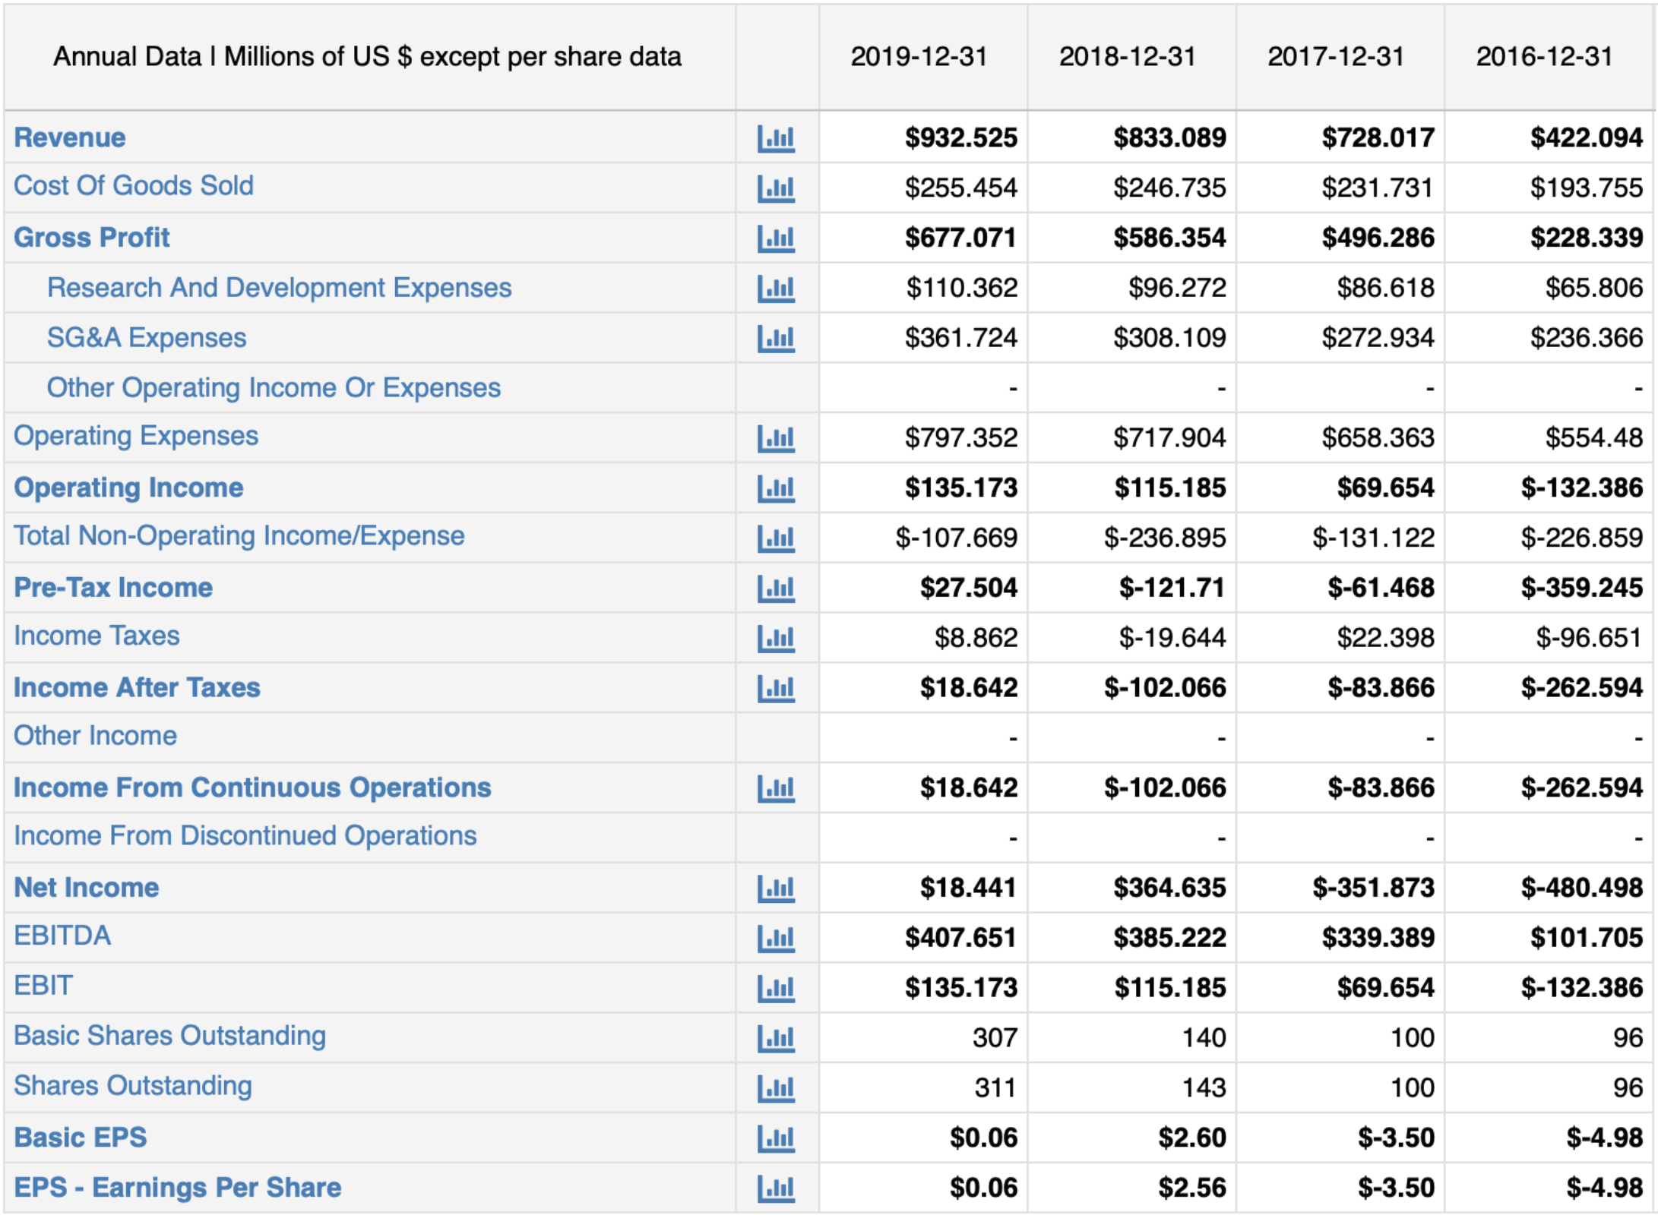This screenshot has width=1658, height=1215.
Task: Open the Cost Of Goods Sold link
Action: pyautogui.click(x=134, y=187)
